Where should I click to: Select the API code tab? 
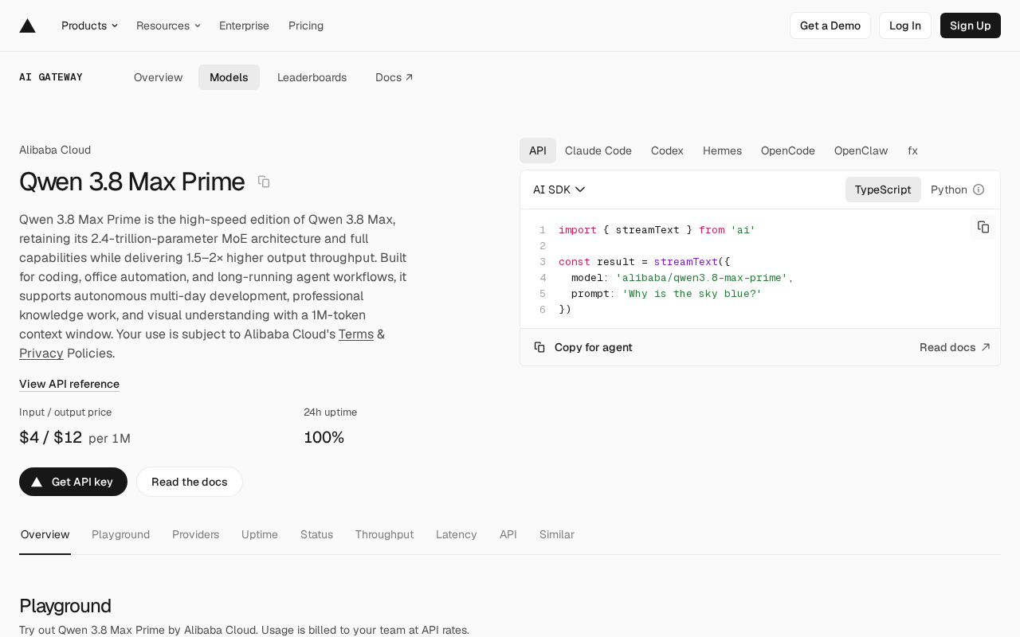tap(538, 150)
